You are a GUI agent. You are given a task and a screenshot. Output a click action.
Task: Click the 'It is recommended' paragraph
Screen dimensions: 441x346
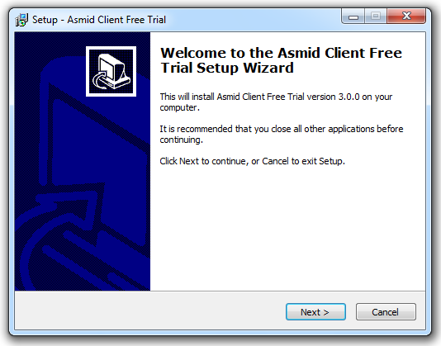click(282, 134)
